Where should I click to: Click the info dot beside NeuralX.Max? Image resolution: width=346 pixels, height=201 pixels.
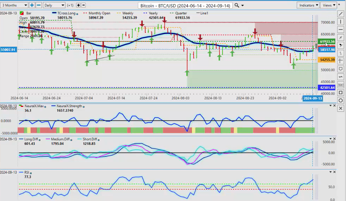pos(45,106)
